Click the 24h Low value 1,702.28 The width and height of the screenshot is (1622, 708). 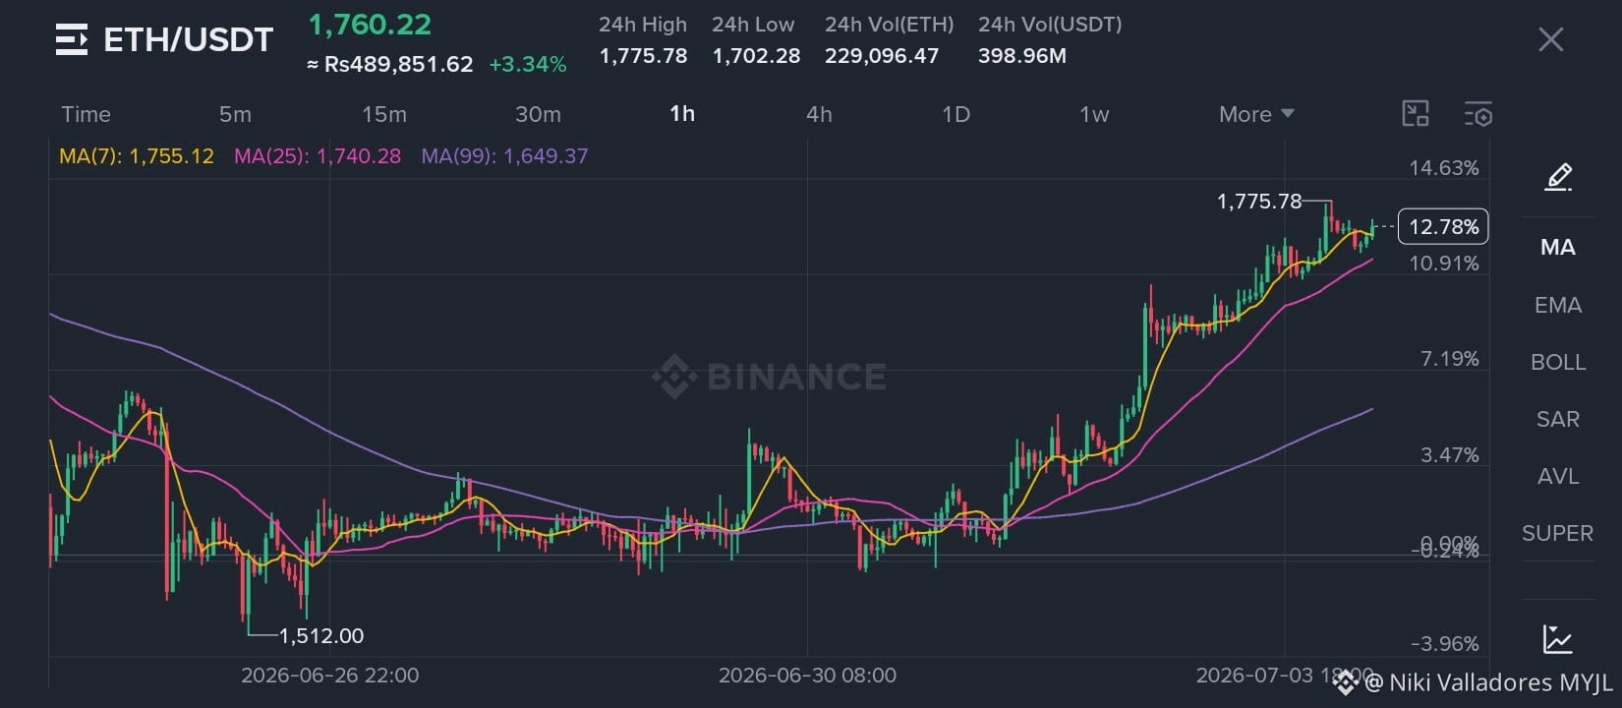tap(756, 56)
